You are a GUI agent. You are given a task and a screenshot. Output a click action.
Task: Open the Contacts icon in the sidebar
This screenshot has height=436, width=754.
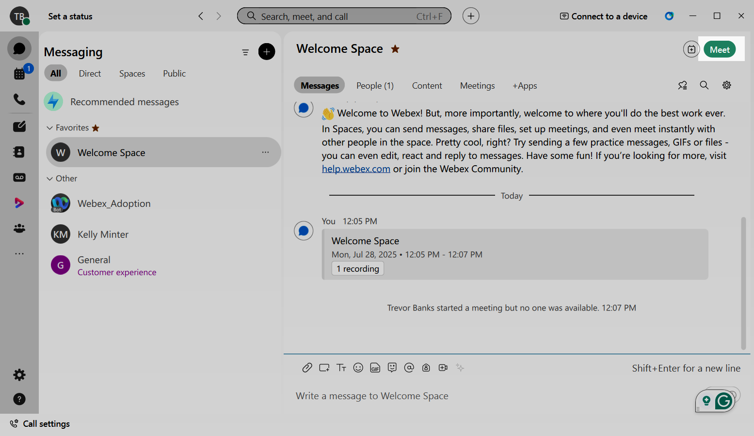pos(19,152)
